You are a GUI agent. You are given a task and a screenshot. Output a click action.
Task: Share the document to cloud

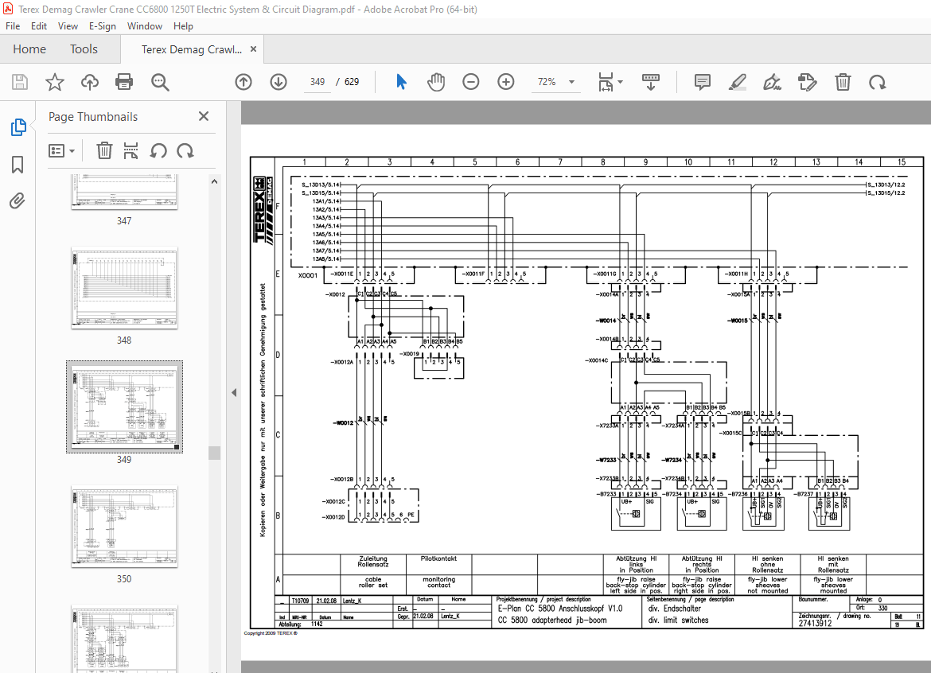(89, 81)
